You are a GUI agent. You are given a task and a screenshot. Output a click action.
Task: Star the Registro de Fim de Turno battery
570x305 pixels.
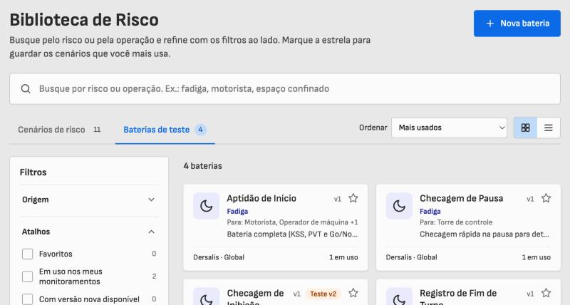[x=546, y=293]
